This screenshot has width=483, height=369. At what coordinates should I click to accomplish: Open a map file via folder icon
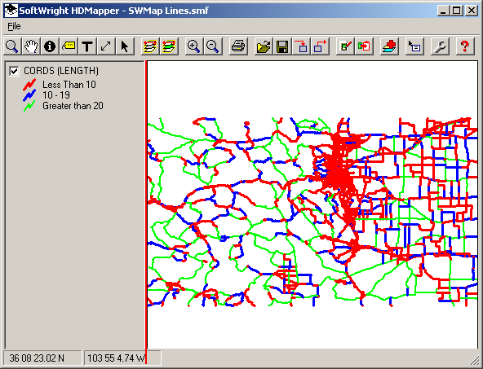(x=264, y=46)
